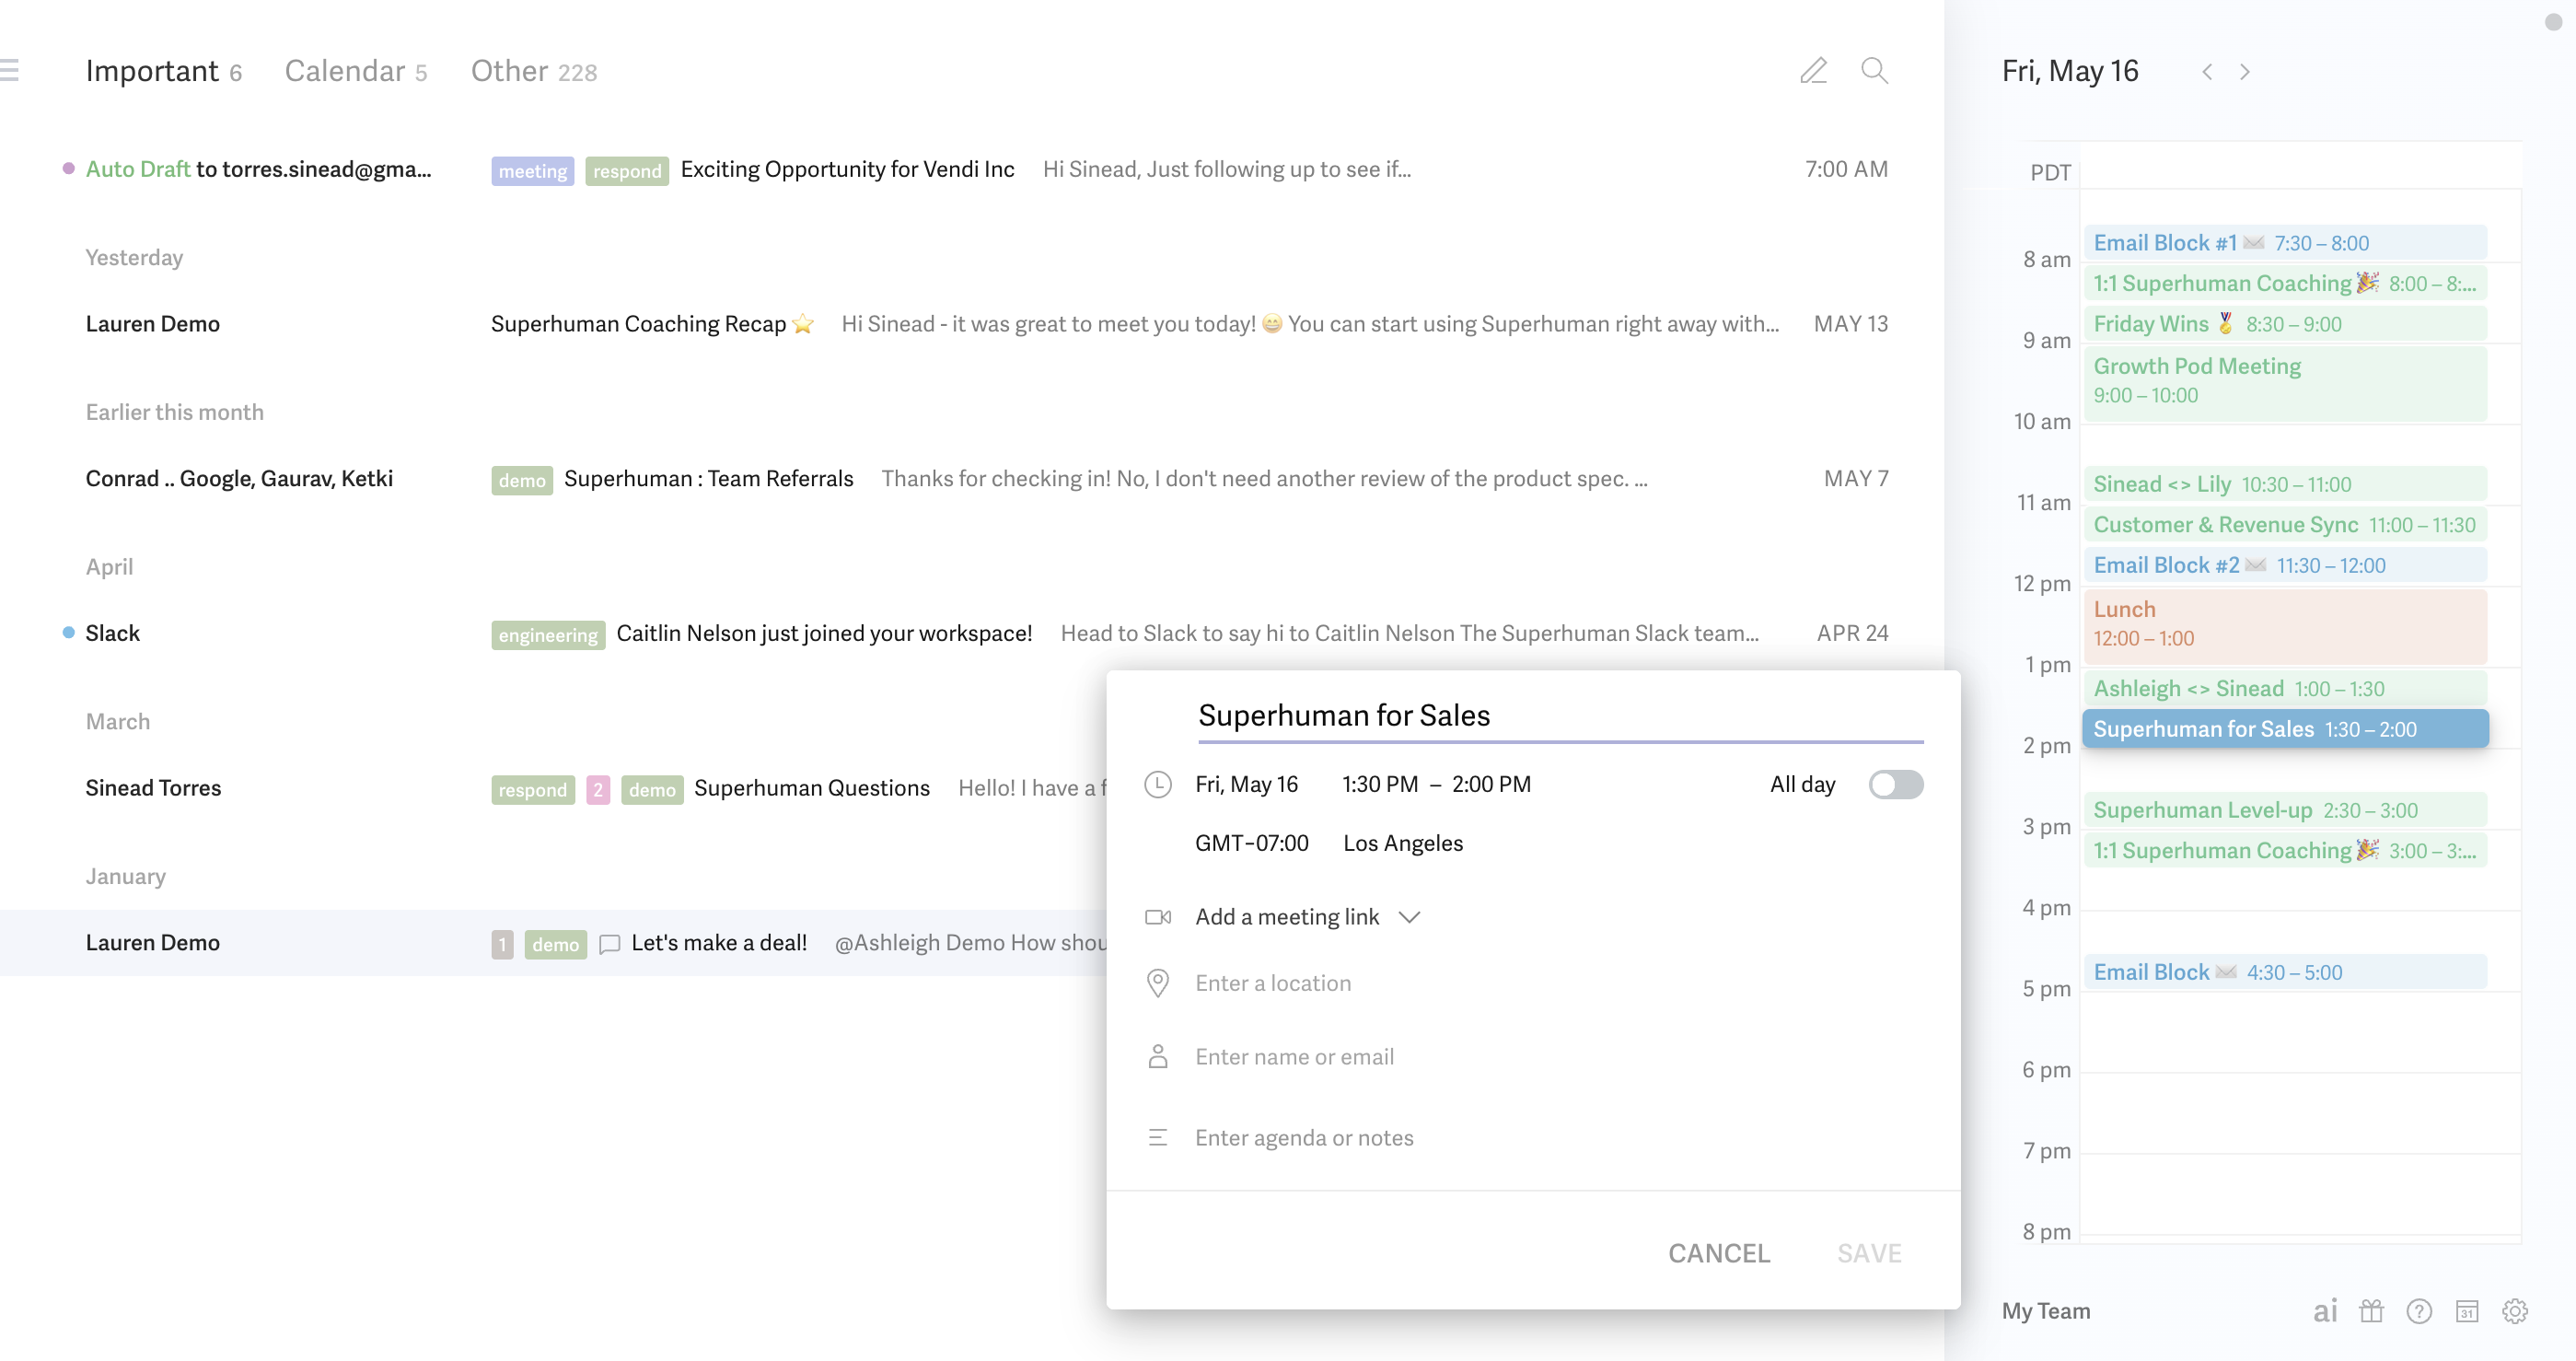Click the calendar icon in footer
The image size is (2576, 1361).
click(2467, 1311)
